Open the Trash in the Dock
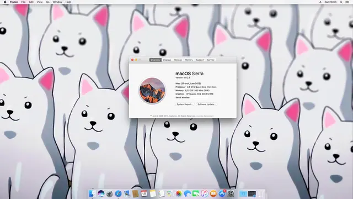353x199 pixels. tap(261, 193)
